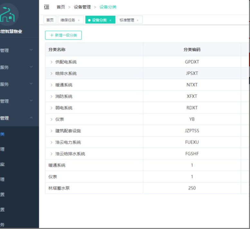Expand the 消防系统 row
This screenshot has width=250, height=229.
51,96
